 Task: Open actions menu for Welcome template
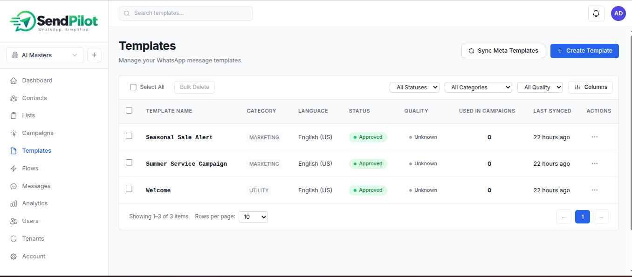point(595,190)
